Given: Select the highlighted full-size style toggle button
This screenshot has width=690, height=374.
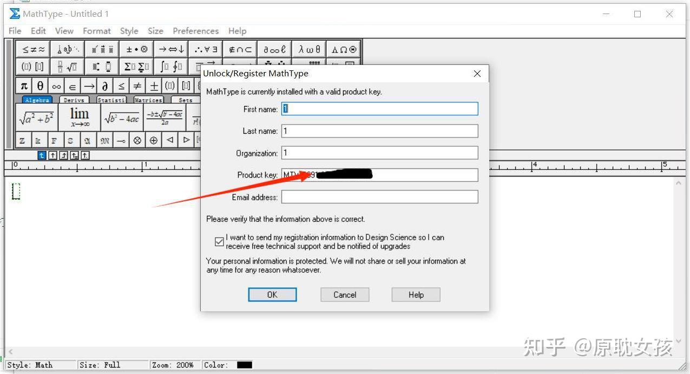Looking at the screenshot, I should tap(42, 155).
